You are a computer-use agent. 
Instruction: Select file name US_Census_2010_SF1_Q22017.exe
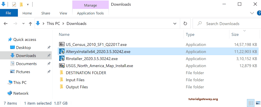point(96,45)
